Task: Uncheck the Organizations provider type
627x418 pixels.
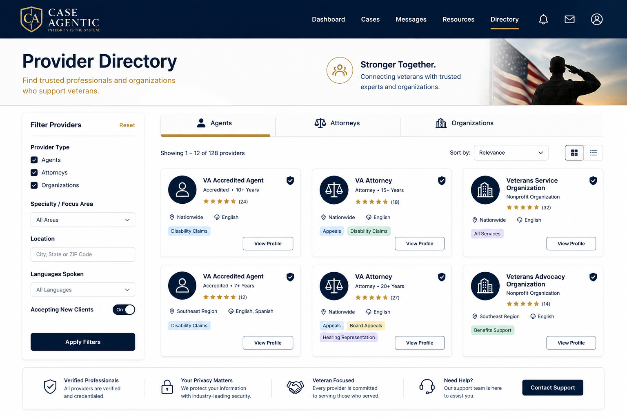Action: click(34, 185)
